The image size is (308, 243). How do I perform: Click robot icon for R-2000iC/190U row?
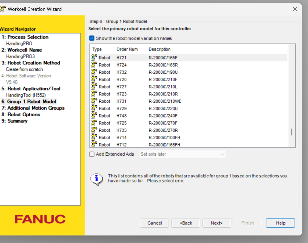click(94, 72)
